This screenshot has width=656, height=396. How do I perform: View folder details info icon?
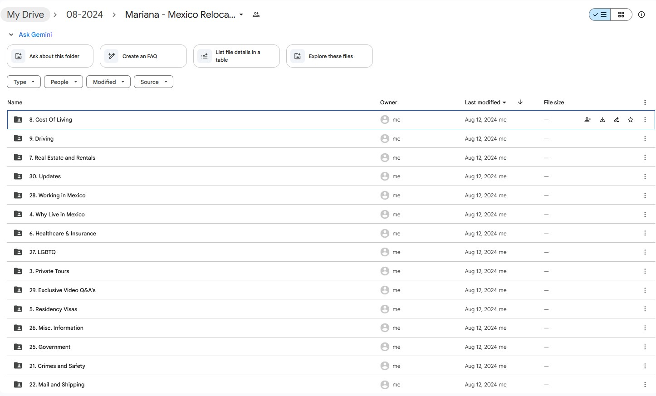tap(641, 15)
